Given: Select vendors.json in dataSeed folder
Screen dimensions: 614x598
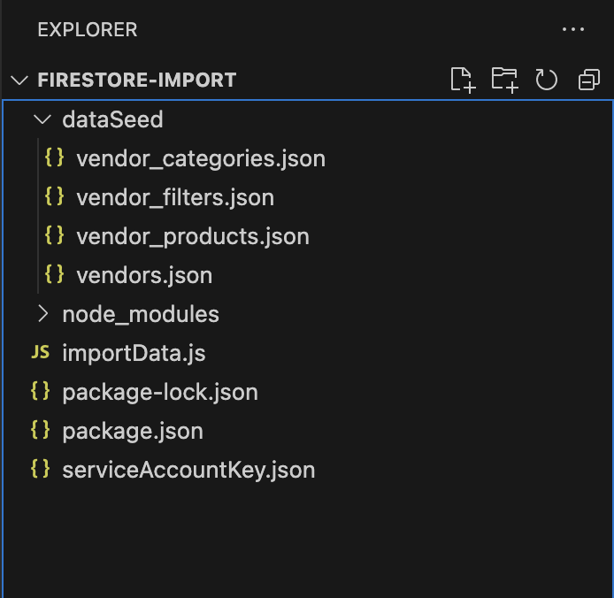Looking at the screenshot, I should tap(143, 275).
